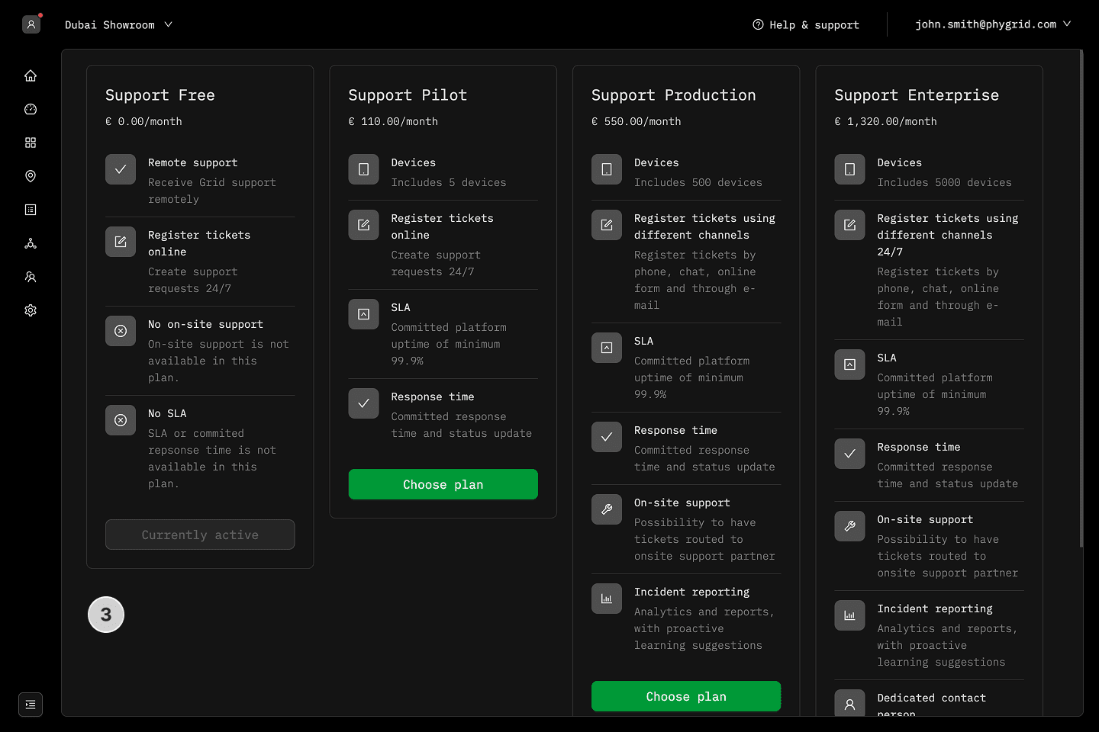Open the settings gear in sidebar
This screenshot has height=732, width=1099.
(31, 310)
